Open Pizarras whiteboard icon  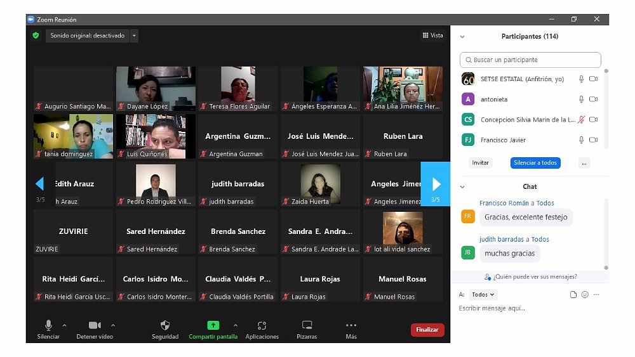click(307, 325)
